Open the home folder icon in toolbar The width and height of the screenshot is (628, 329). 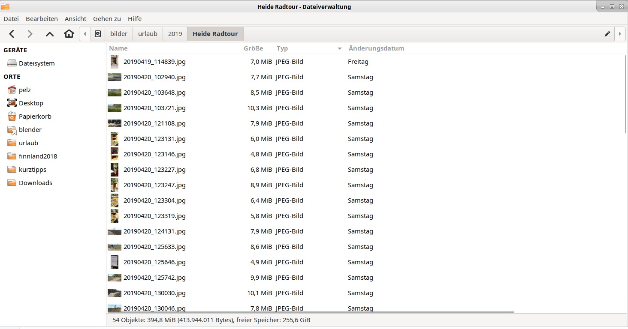69,34
